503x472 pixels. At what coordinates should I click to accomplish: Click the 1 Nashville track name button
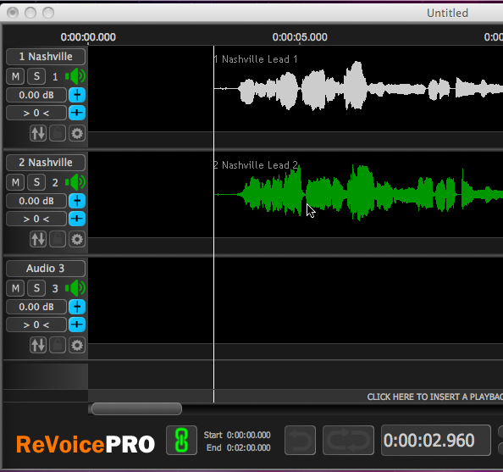[x=46, y=57]
